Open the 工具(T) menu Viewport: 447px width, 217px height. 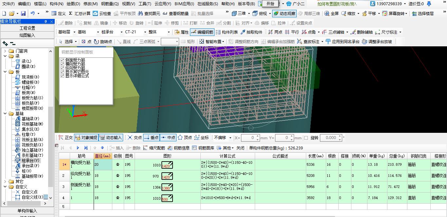[x=145, y=4]
